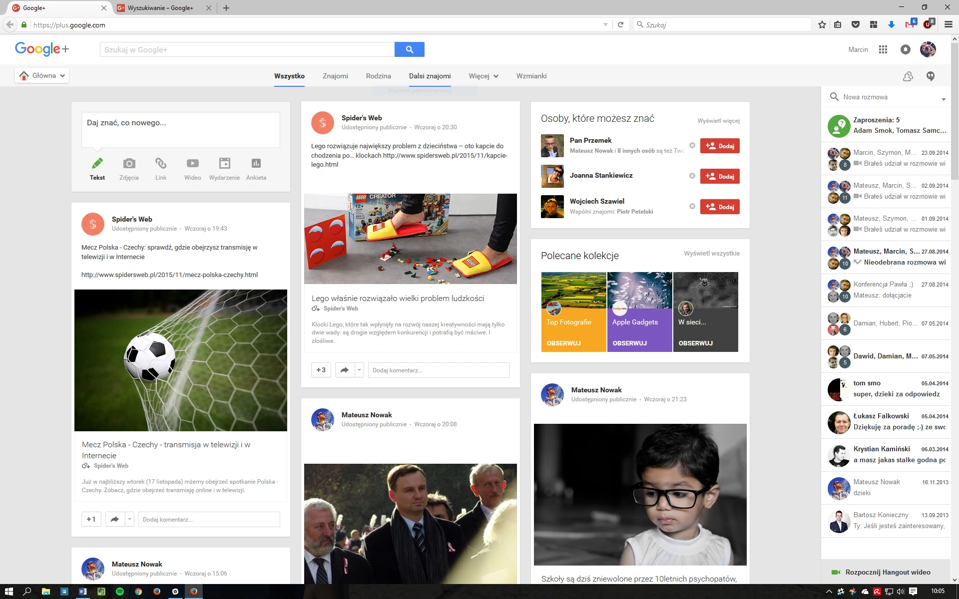The height and width of the screenshot is (599, 959).
Task: Give +1 to Mecz Polska - Czechy post
Action: tap(91, 519)
